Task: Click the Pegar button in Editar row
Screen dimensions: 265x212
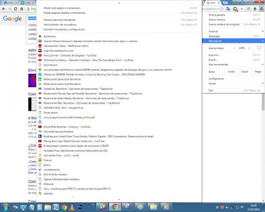Action: [x=258, y=71]
